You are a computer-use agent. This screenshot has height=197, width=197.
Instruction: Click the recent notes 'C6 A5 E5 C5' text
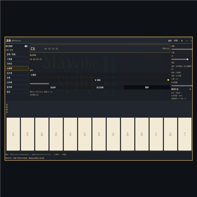click(36, 59)
